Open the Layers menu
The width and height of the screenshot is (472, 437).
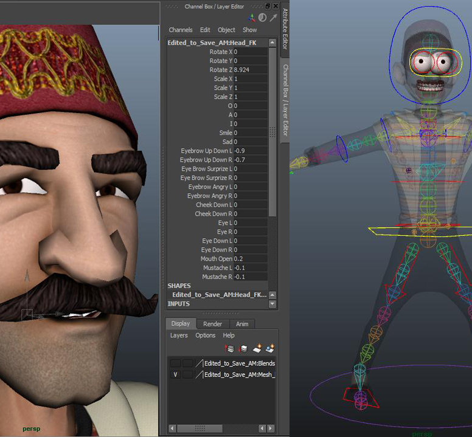[179, 335]
